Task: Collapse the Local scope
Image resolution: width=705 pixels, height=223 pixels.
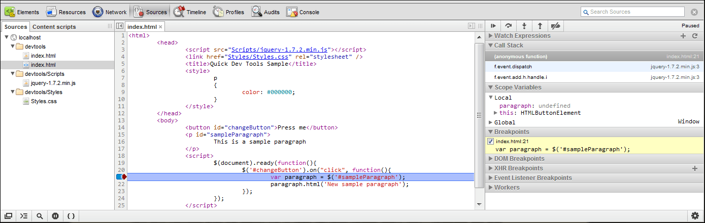Action: [491, 98]
